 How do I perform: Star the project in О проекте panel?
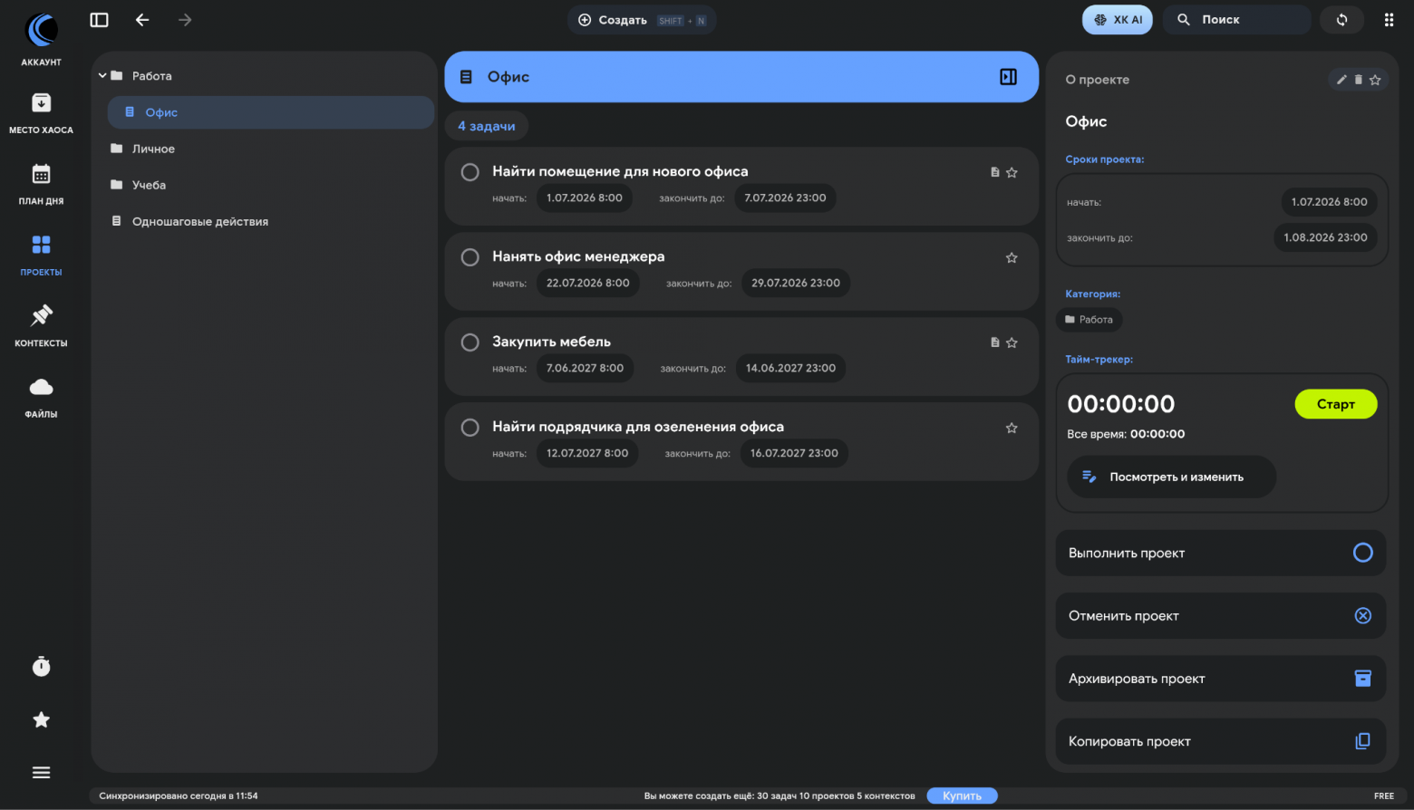(1375, 80)
